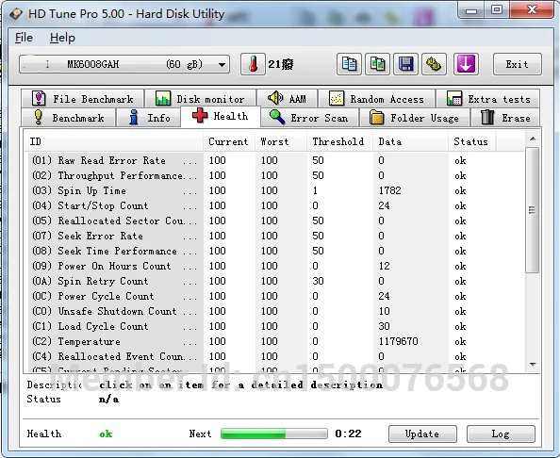Viewport: 560px width, 458px height.
Task: Switch to the Info tab
Action: coord(149,118)
